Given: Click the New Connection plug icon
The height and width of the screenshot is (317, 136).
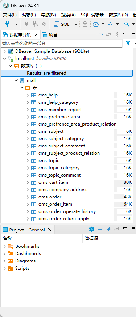Looking at the screenshot, I should click(x=8, y=24).
